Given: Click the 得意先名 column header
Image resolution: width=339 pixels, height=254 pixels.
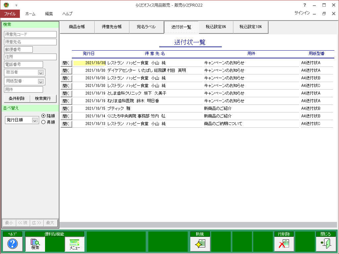Looking at the screenshot, I should [x=155, y=54].
